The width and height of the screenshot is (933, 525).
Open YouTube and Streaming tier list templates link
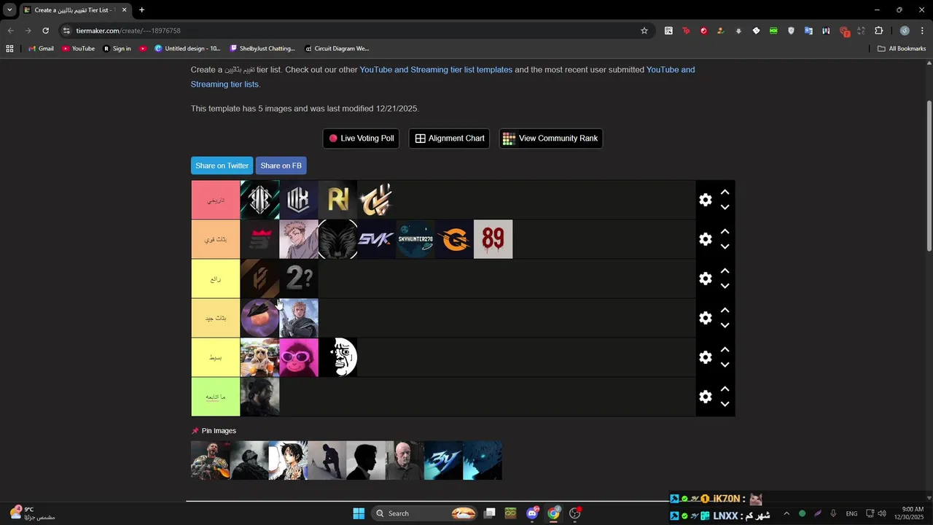[x=436, y=69]
